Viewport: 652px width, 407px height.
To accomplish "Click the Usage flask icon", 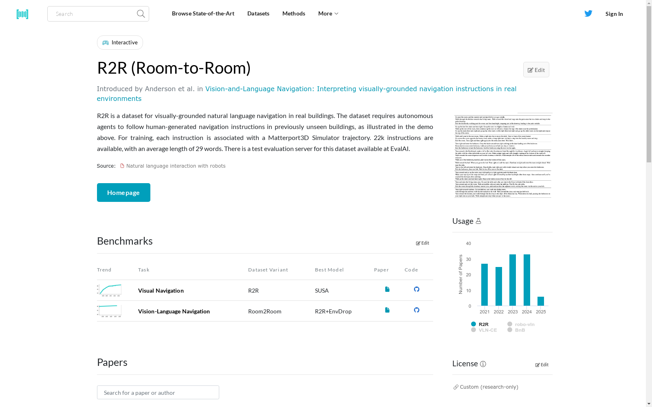I will coord(478,221).
